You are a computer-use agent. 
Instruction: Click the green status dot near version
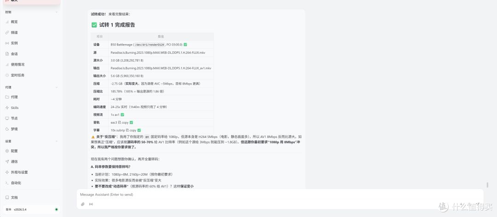click(x=57, y=209)
